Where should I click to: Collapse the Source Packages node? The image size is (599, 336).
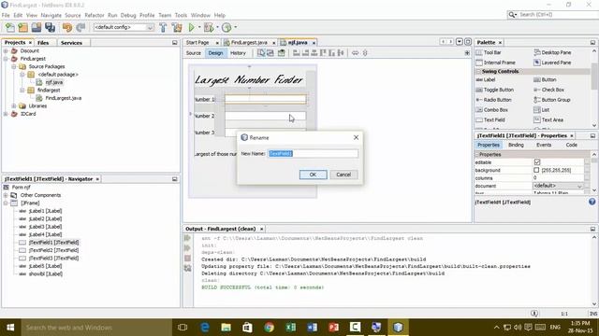(14, 66)
